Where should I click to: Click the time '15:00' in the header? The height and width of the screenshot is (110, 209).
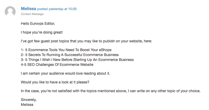tap(72, 9)
